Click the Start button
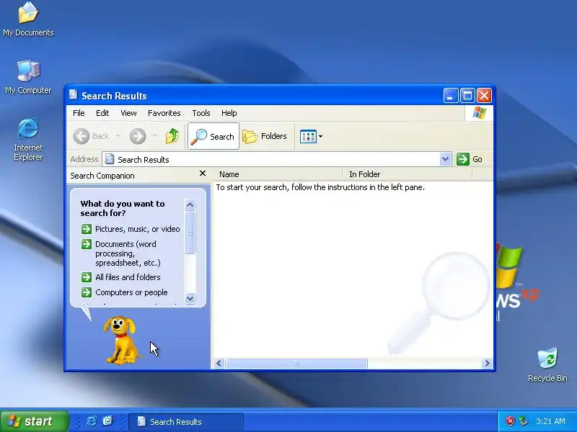Viewport: 577px width, 432px height. (35, 421)
